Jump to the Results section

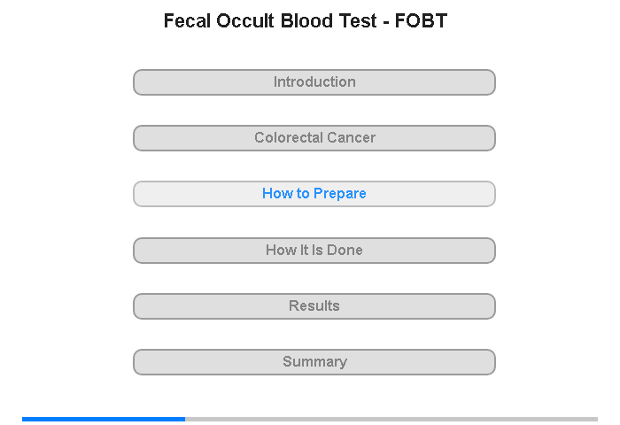[x=314, y=306]
